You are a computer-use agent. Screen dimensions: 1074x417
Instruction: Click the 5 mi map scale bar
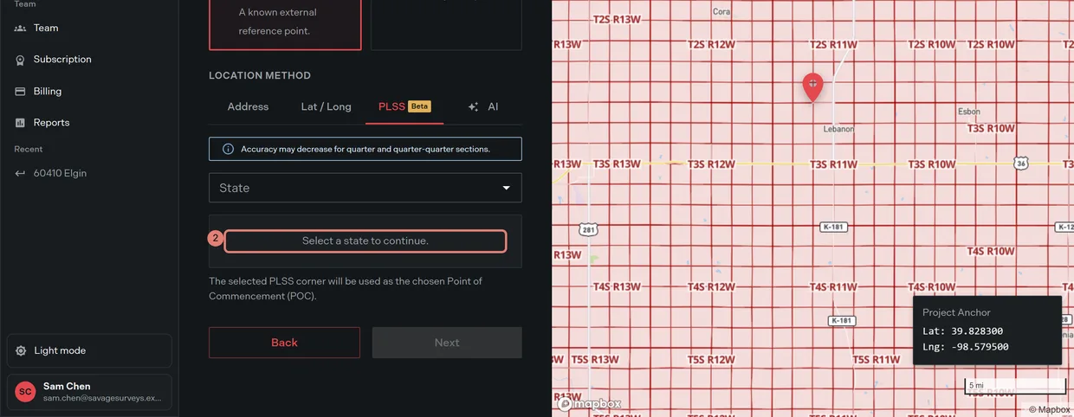click(1015, 386)
